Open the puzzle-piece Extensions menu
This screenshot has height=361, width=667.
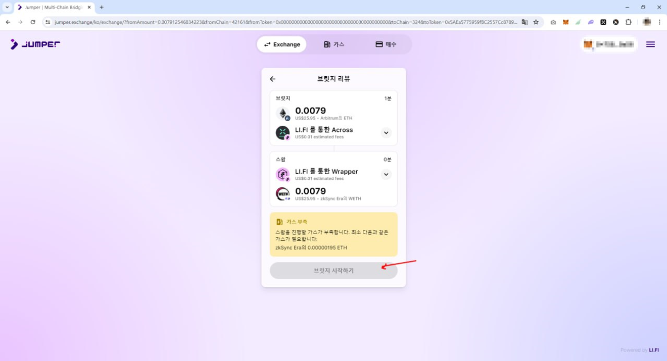pyautogui.click(x=629, y=22)
